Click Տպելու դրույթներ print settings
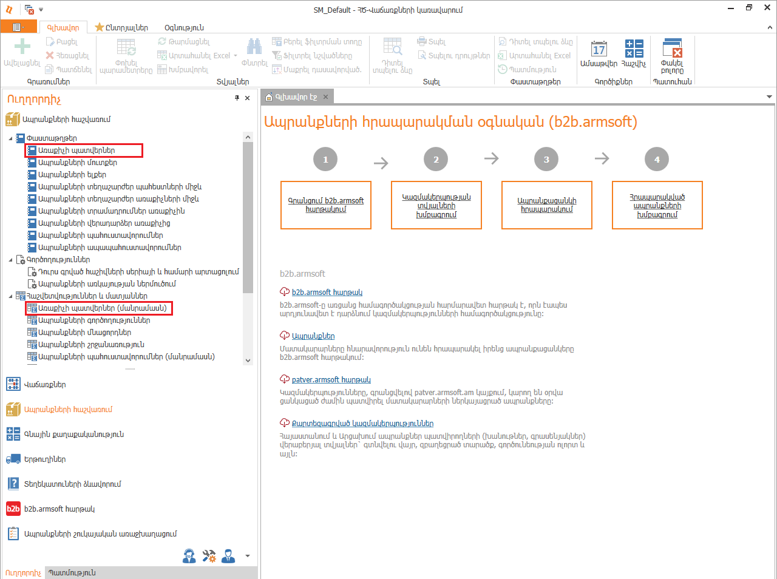The height and width of the screenshot is (579, 777). point(453,55)
